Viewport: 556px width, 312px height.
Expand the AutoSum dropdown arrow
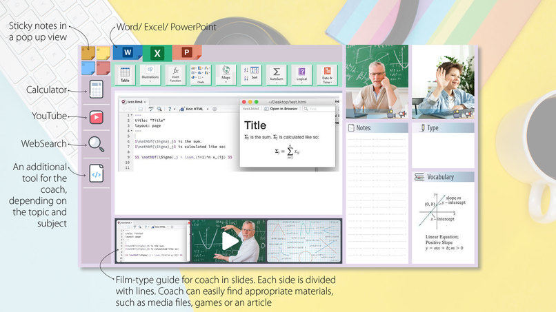[276, 83]
